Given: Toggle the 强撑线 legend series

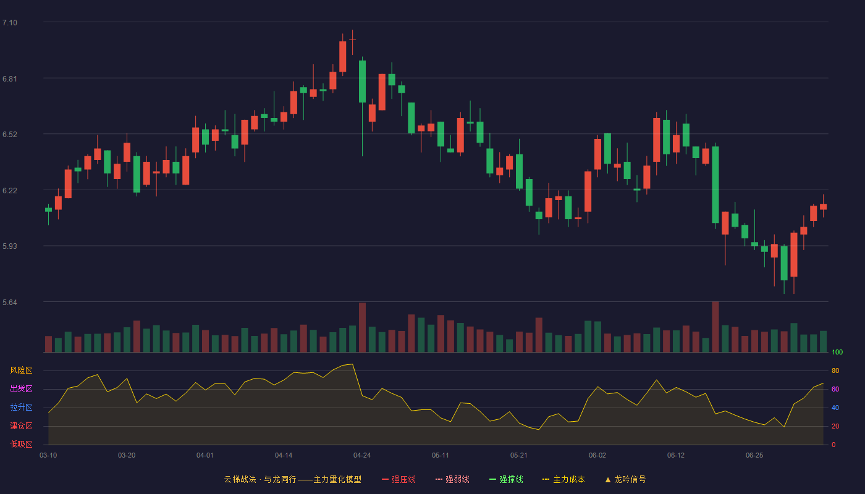Looking at the screenshot, I should click(506, 479).
